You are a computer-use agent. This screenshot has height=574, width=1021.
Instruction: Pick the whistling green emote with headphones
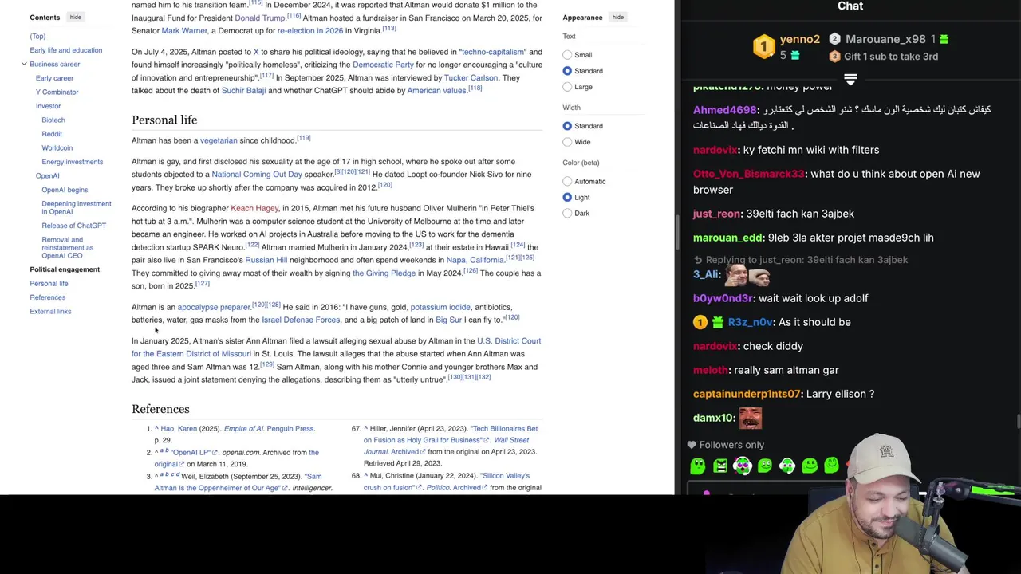[787, 466]
